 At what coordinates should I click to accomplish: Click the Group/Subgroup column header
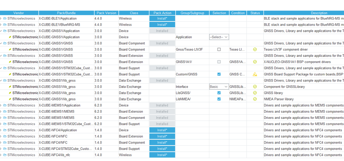click(192, 13)
